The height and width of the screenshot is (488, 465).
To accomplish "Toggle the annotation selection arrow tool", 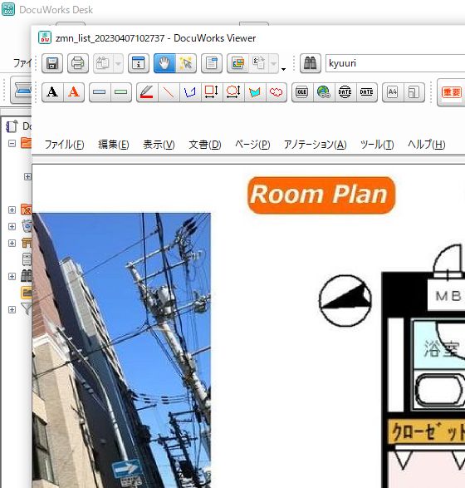I will coord(186,63).
